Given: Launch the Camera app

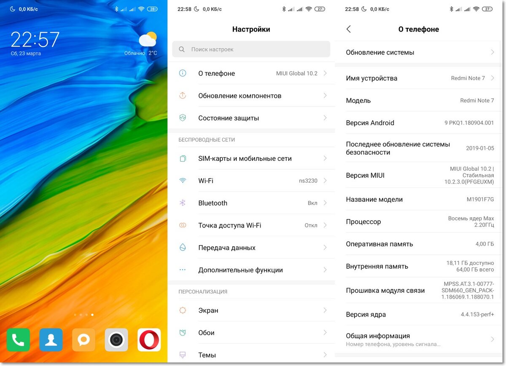Looking at the screenshot, I should [x=116, y=339].
